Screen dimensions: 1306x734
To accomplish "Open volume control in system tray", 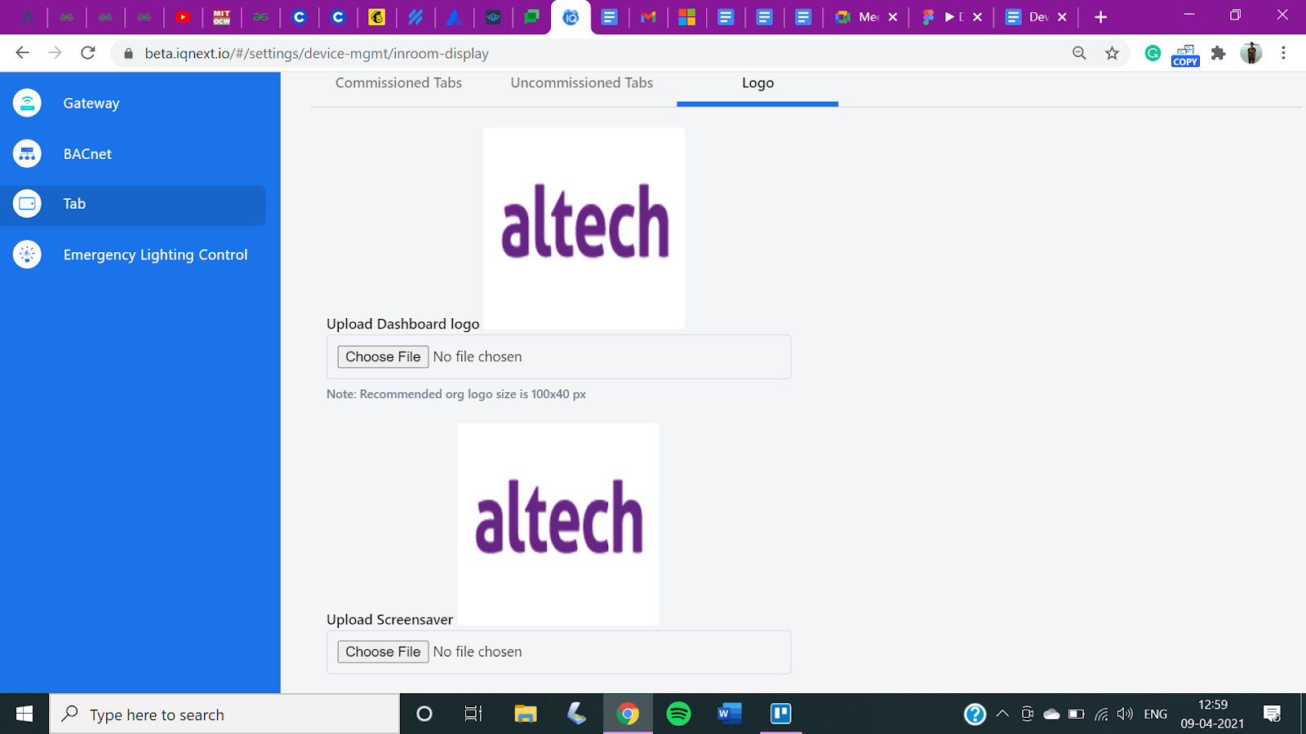I will (1125, 714).
